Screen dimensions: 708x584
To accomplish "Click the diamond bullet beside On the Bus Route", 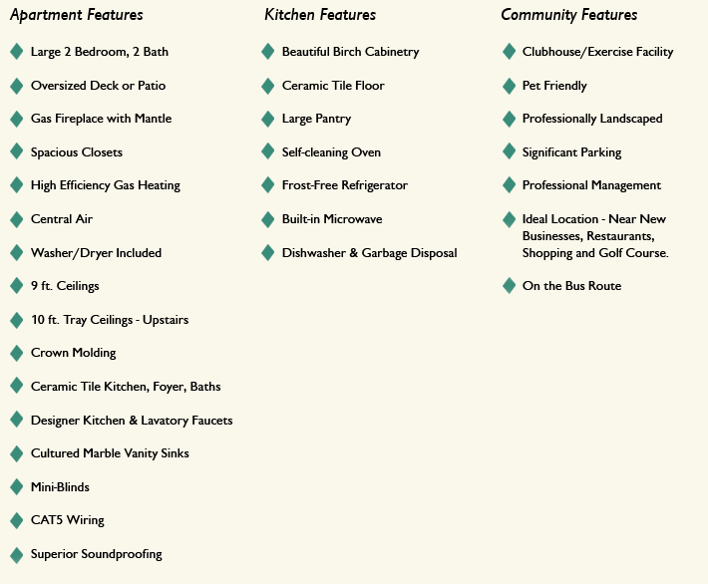I will [x=508, y=286].
